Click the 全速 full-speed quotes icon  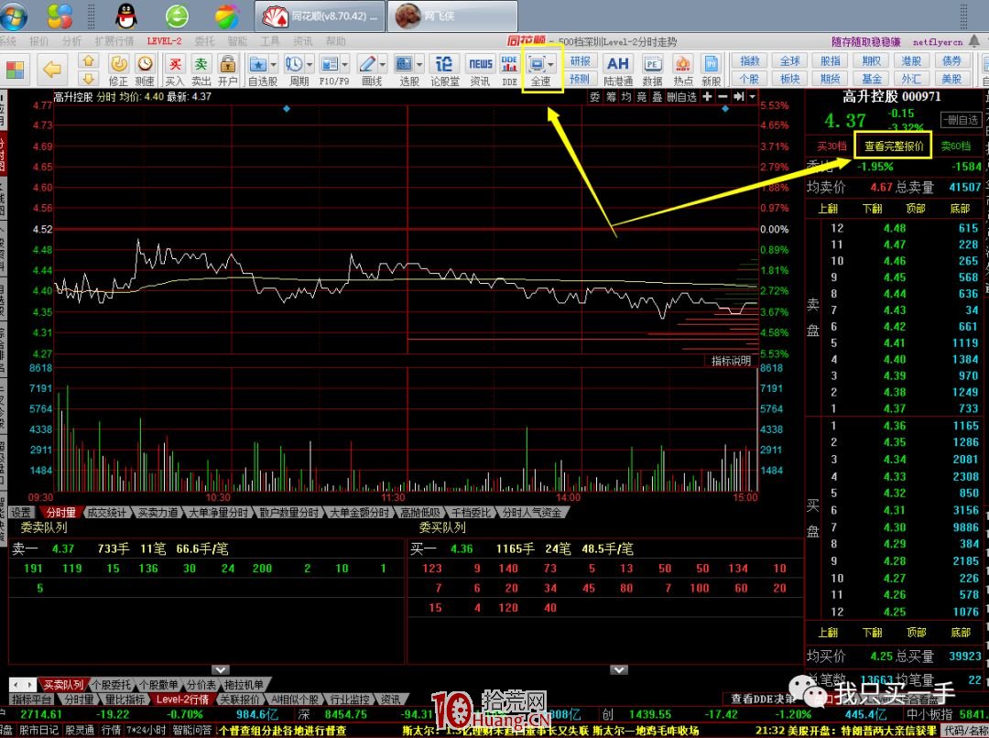(540, 70)
